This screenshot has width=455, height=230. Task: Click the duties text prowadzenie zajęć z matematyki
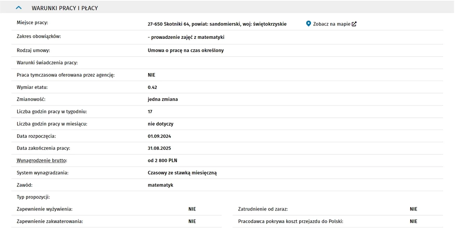188,37
